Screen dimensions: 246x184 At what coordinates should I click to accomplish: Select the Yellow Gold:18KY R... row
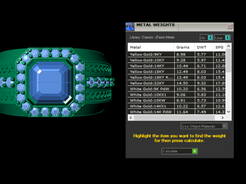(x=177, y=78)
